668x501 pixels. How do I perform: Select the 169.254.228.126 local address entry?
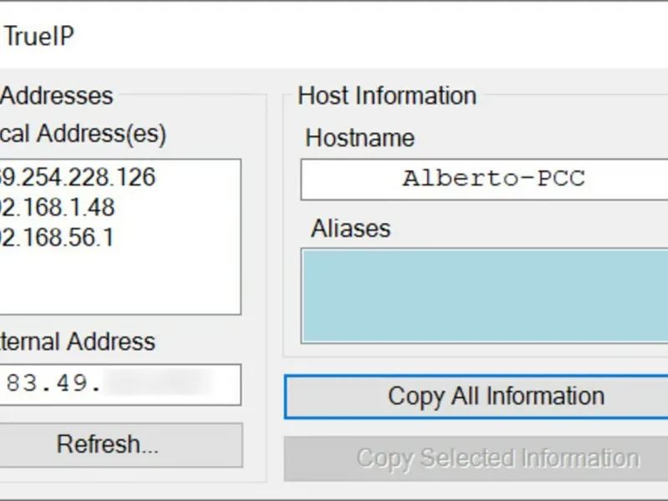(x=78, y=177)
